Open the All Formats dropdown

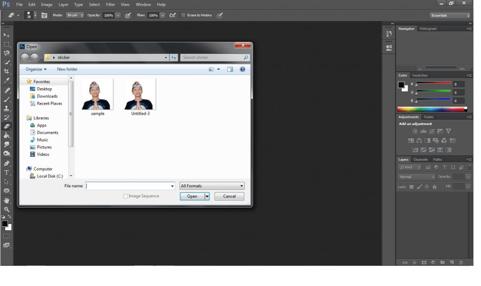[x=212, y=186]
